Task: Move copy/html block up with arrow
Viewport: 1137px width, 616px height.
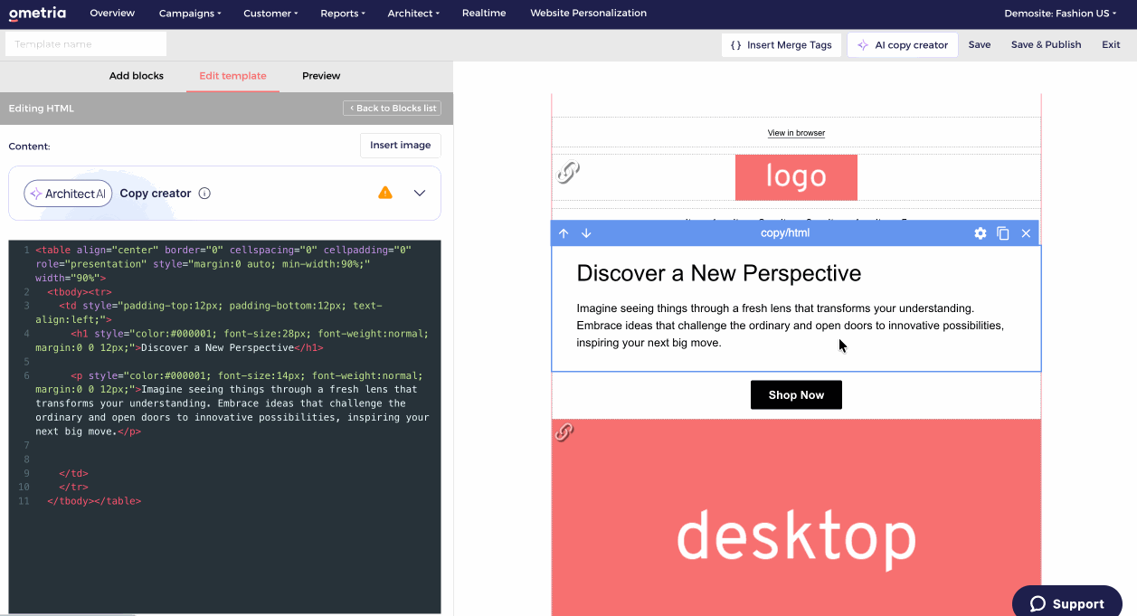Action: pos(564,233)
